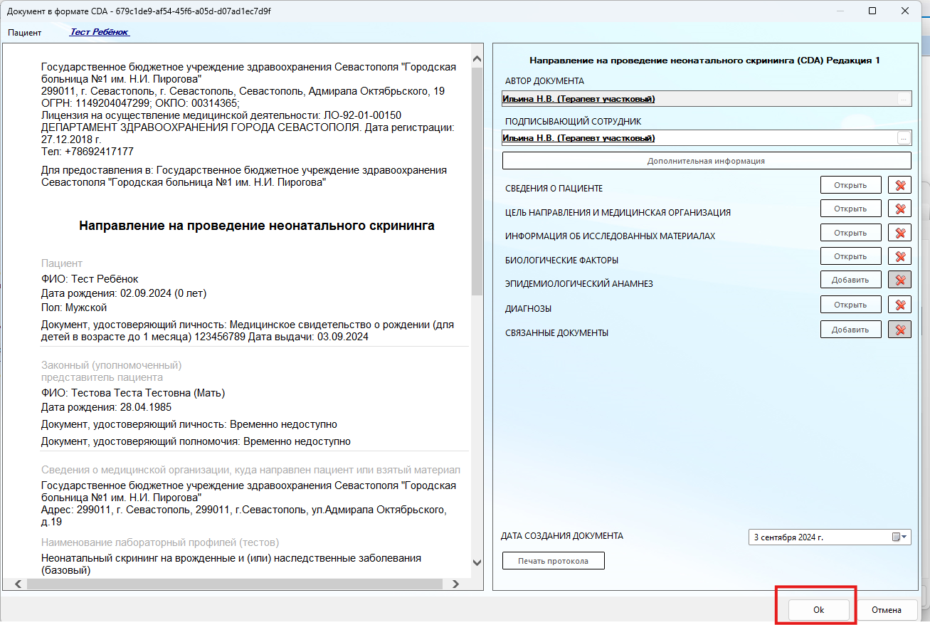This screenshot has width=930, height=625.
Task: Add Связанные документы section
Action: (850, 330)
